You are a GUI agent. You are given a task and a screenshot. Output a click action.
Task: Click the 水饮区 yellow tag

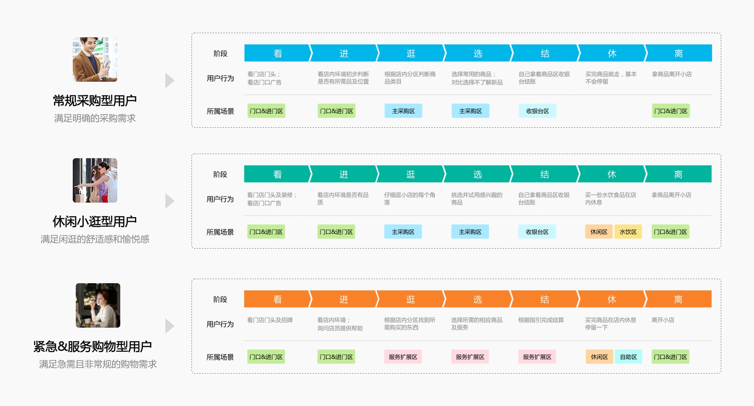(x=628, y=232)
